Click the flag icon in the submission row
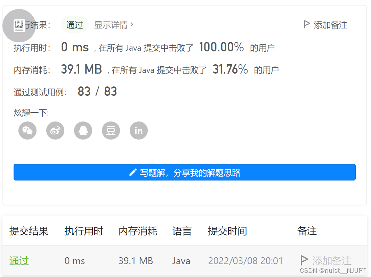The image size is (371, 277). pyautogui.click(x=304, y=260)
